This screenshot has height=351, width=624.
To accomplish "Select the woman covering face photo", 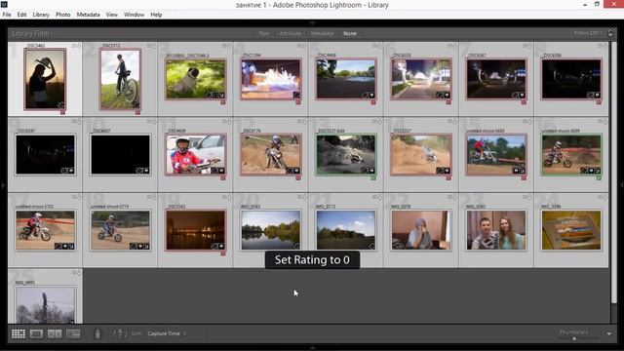I will click(421, 230).
